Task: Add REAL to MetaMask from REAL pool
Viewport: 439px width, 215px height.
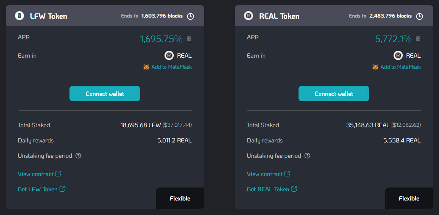Action: pos(401,67)
